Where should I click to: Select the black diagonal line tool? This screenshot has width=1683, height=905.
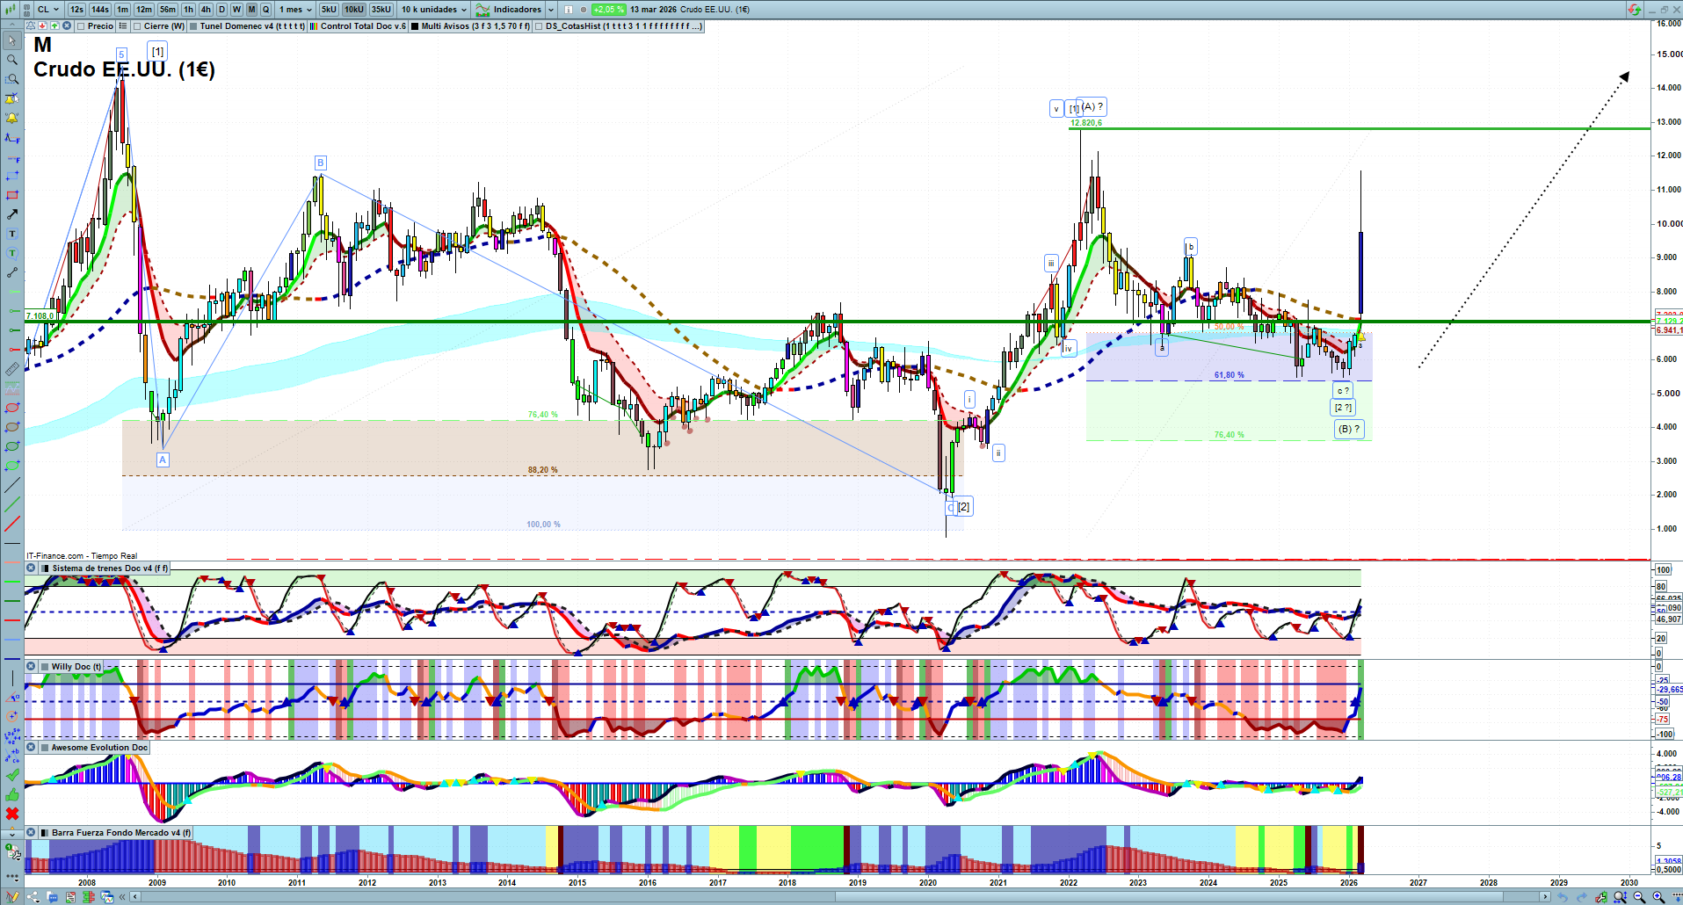[12, 485]
